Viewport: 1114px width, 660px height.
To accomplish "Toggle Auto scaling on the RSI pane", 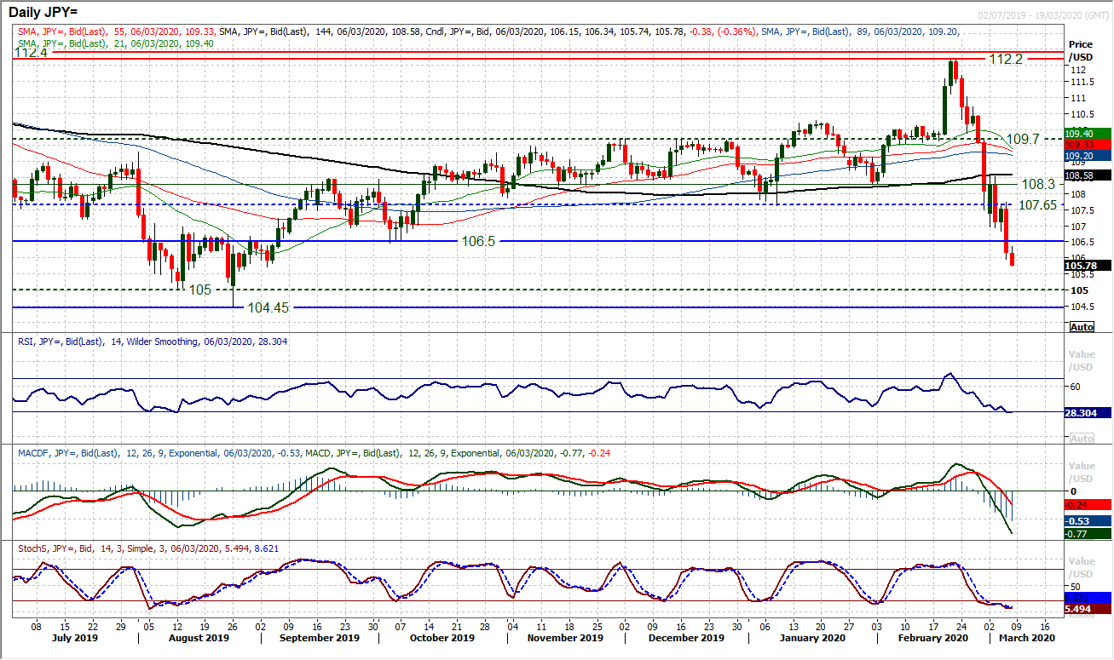I will (x=1080, y=437).
